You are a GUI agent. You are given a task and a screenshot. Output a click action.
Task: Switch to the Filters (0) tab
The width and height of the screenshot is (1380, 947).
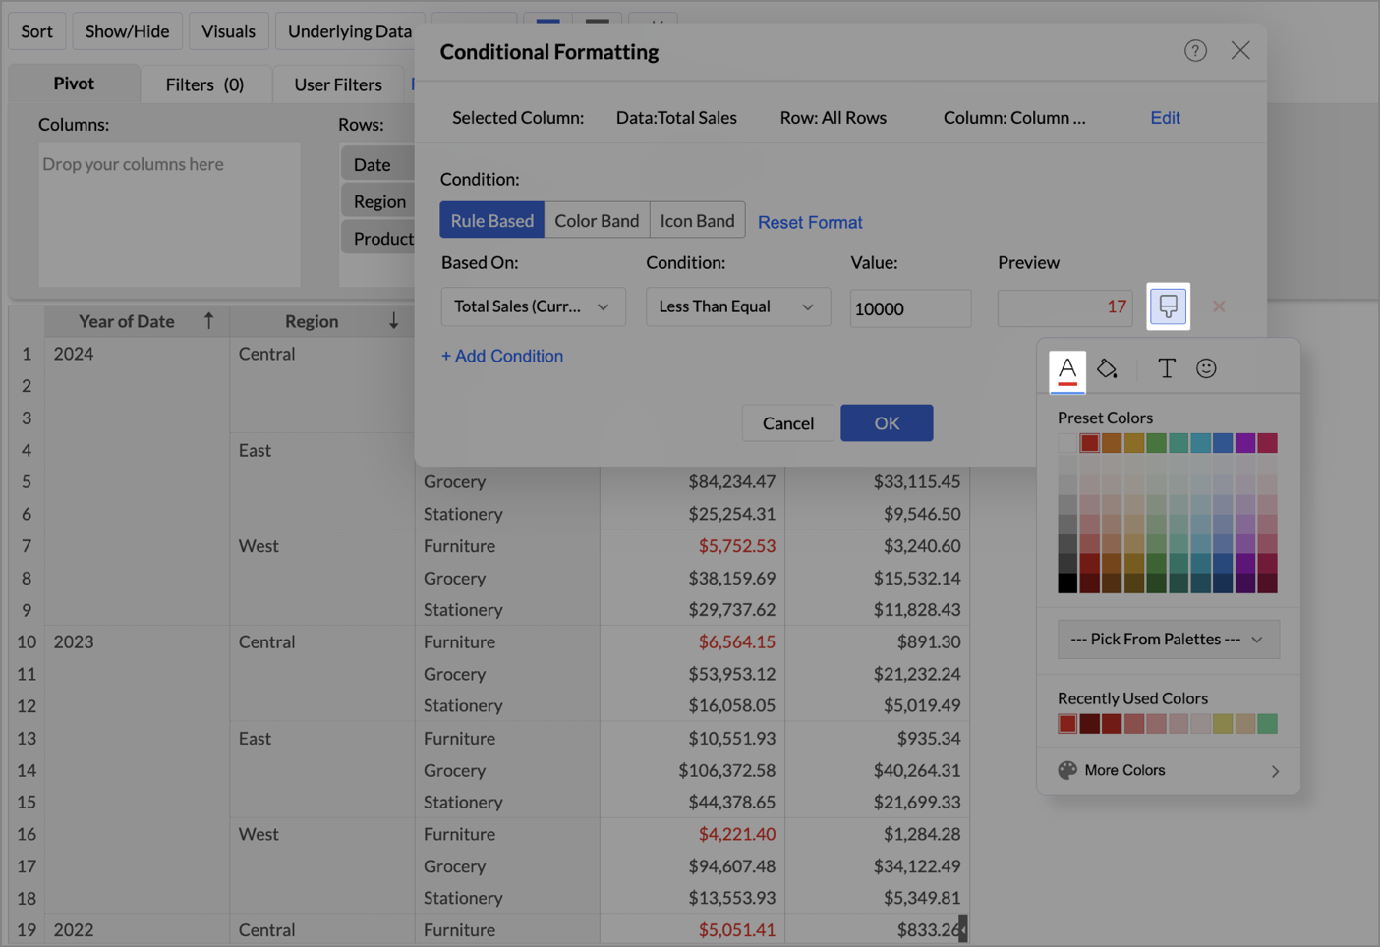pyautogui.click(x=204, y=84)
